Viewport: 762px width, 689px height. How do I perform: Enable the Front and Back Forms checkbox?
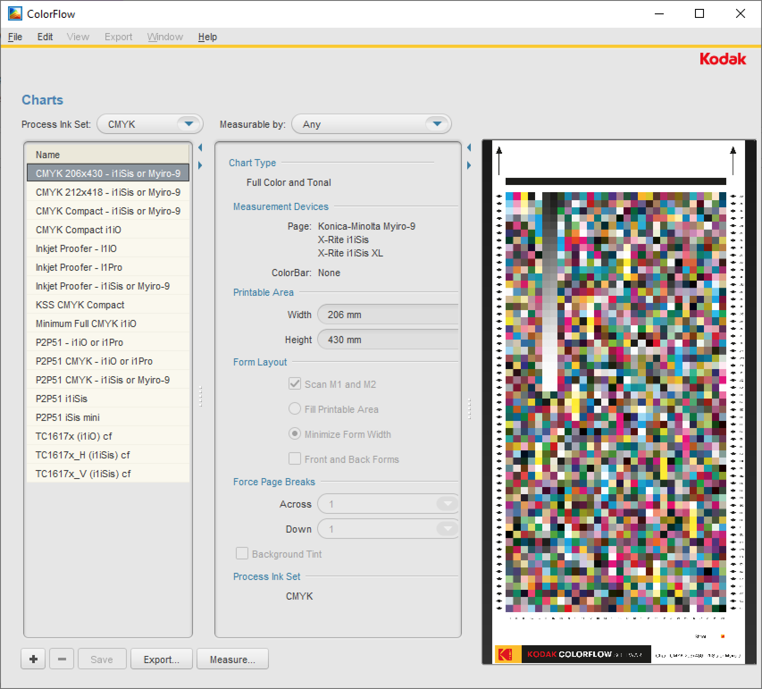pyautogui.click(x=295, y=459)
